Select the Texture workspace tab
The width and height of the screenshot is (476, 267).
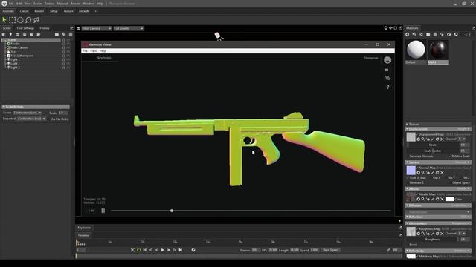(x=68, y=11)
